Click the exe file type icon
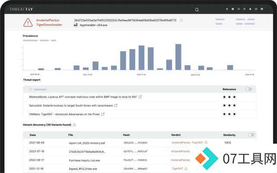 pos(76,25)
